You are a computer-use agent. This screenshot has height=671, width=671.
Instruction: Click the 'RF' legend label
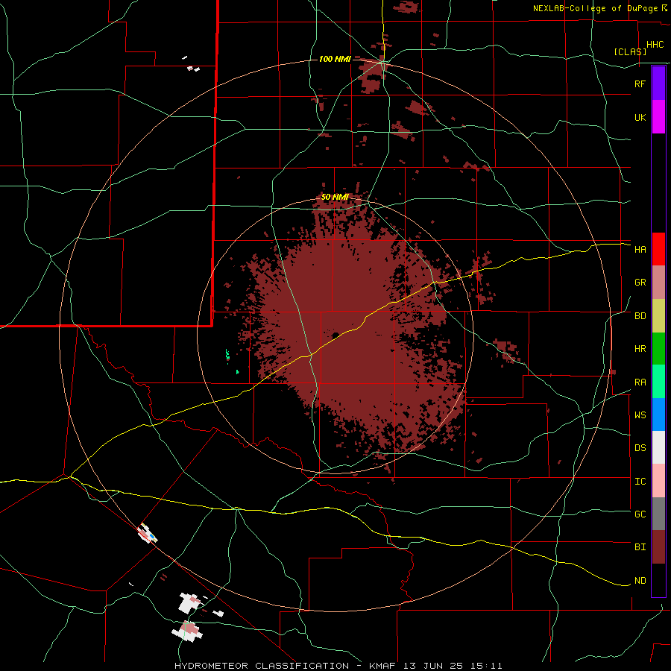coord(640,84)
